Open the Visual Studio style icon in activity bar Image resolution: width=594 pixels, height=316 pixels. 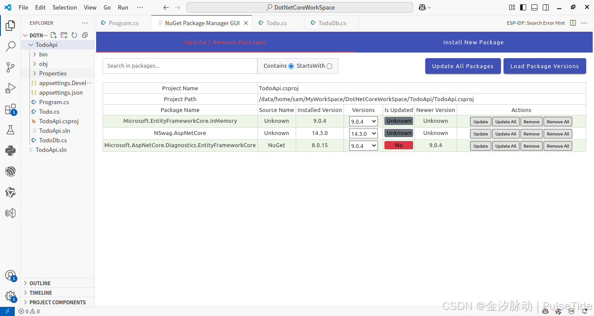pos(10,213)
